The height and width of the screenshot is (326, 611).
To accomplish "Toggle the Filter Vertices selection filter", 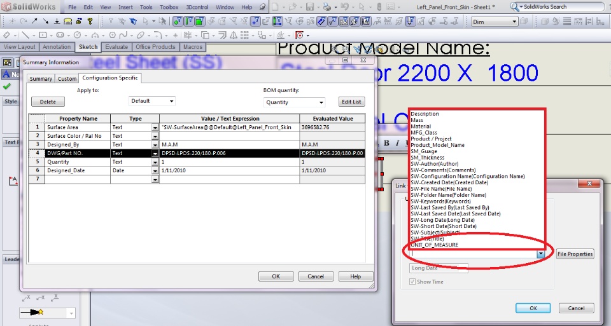I will [178, 22].
